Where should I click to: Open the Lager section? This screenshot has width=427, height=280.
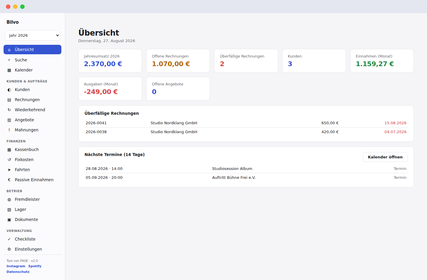tap(32, 209)
